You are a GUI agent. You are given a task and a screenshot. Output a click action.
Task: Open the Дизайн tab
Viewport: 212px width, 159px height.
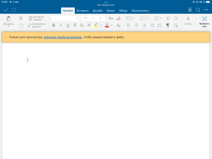[98, 11]
